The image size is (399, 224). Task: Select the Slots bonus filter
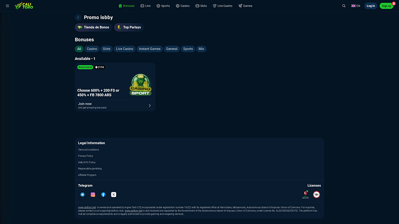(106, 49)
